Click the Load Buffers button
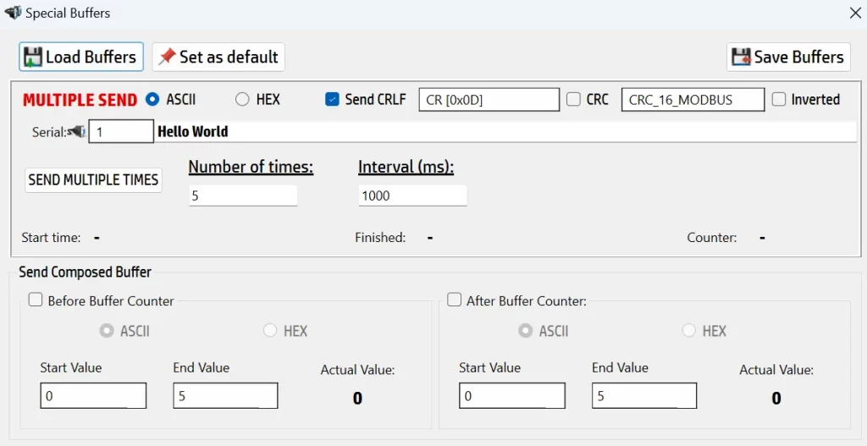This screenshot has height=446, width=867. tap(81, 57)
